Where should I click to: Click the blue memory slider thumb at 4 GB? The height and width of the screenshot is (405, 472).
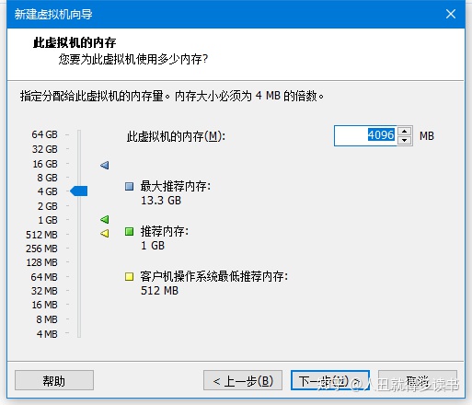(79, 191)
